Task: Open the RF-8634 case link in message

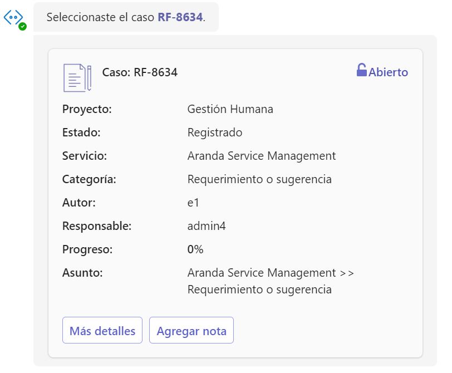Action: point(180,17)
